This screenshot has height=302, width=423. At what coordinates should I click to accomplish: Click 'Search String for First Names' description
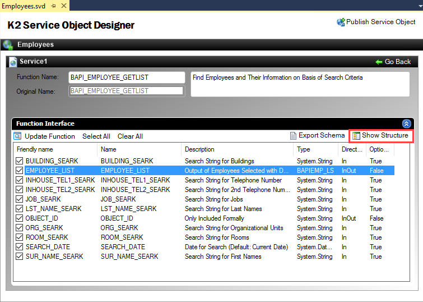223,257
